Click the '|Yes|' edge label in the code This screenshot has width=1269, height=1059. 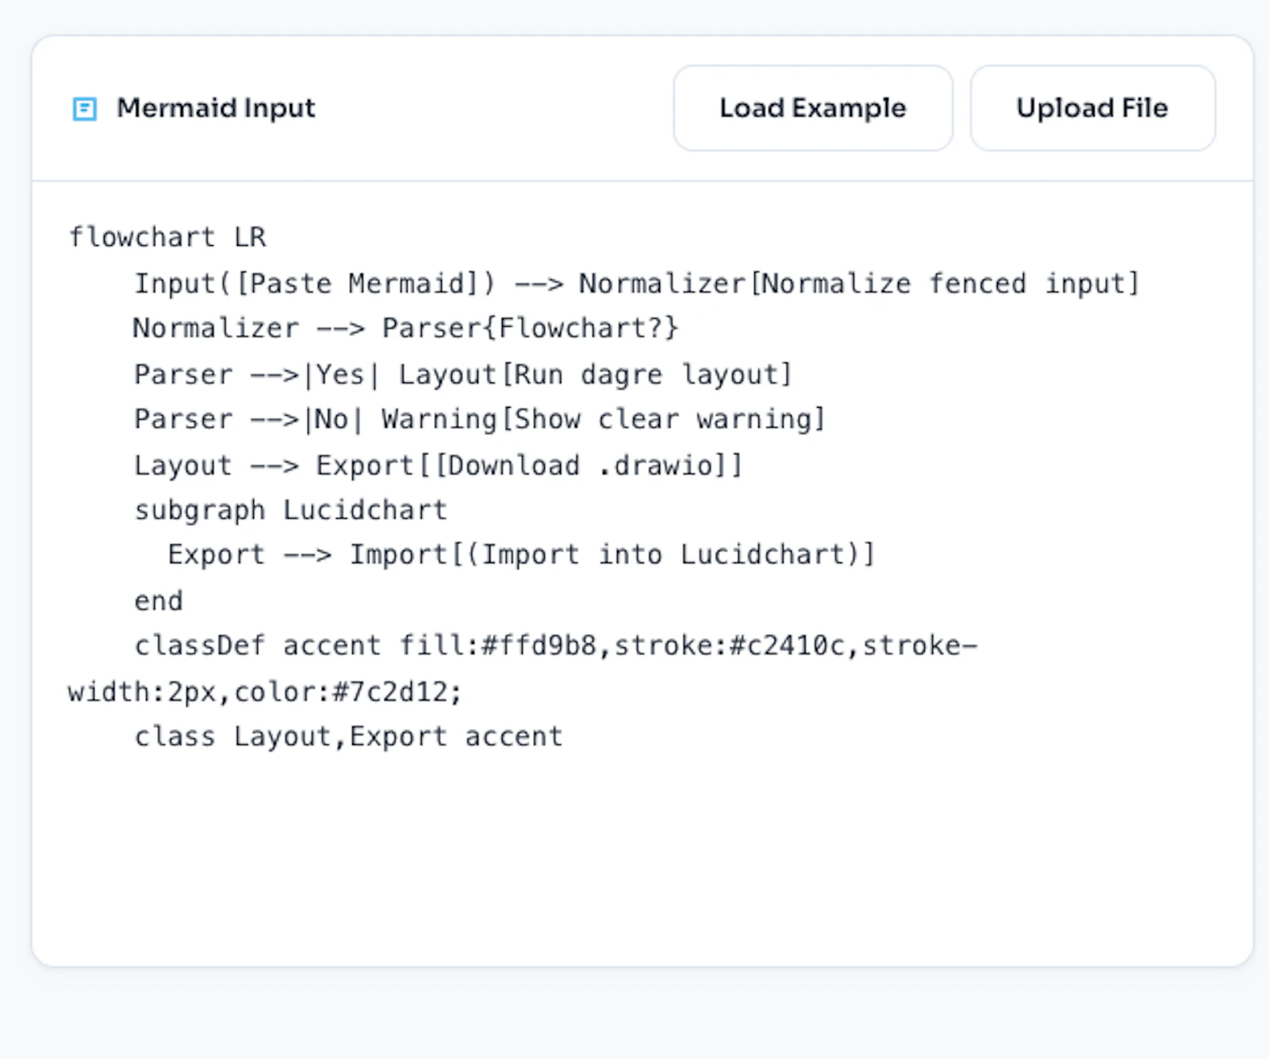tap(341, 374)
